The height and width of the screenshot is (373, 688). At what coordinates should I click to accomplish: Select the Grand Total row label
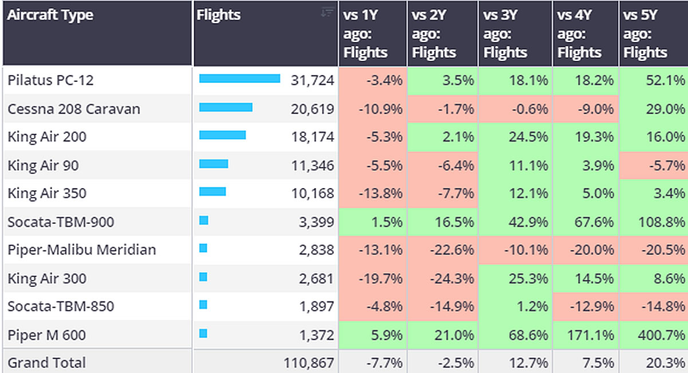tap(47, 362)
